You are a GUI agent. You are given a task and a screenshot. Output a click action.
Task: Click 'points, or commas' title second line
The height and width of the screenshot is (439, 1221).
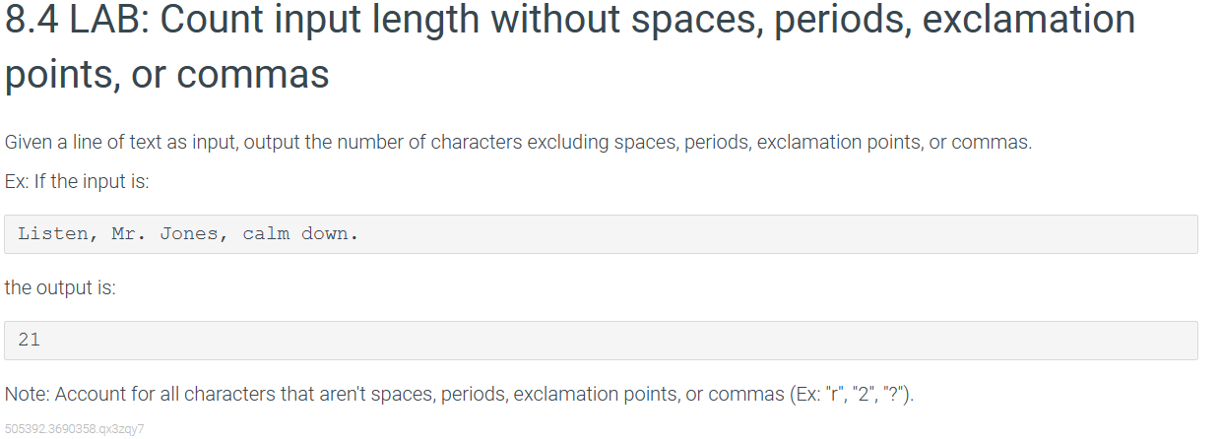click(x=167, y=75)
